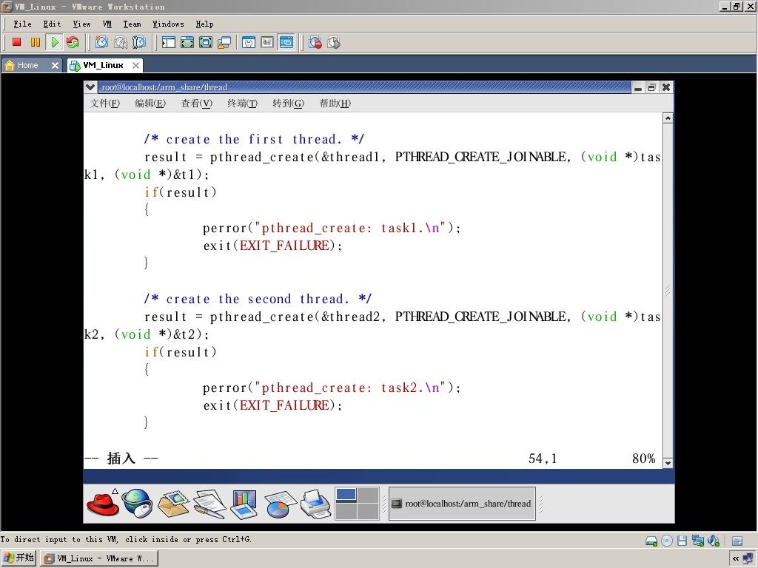Click the network adapter status icon

(697, 541)
